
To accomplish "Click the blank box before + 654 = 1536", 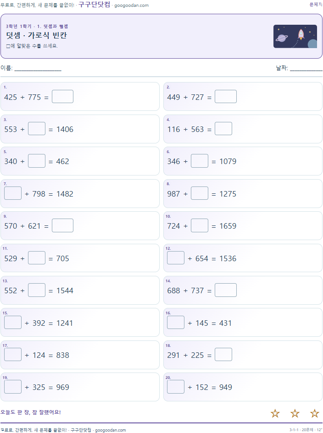I will (176, 258).
